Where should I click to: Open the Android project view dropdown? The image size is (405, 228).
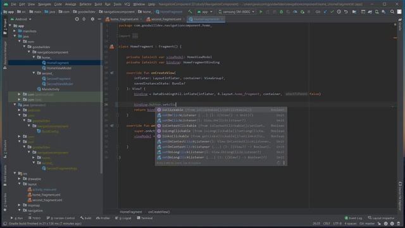21,19
